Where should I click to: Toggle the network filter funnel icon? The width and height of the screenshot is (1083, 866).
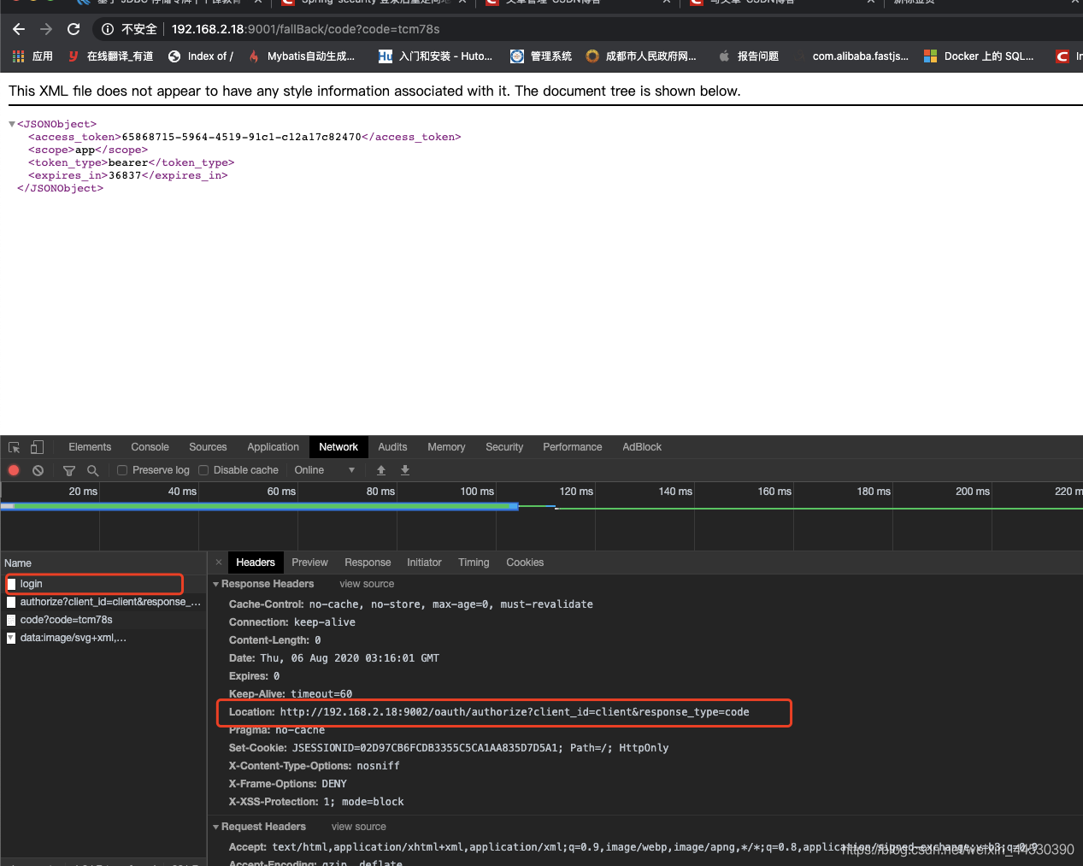69,470
